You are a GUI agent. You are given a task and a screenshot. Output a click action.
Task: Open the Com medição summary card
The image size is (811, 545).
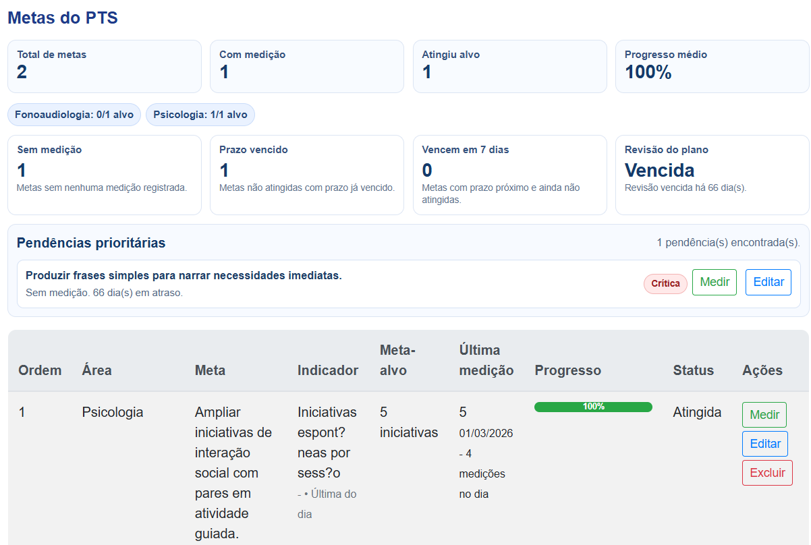(x=307, y=66)
